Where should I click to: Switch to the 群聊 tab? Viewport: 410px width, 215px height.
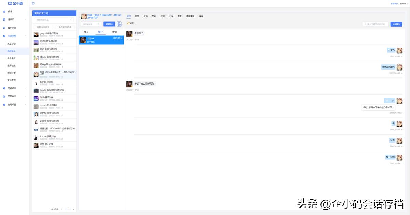coord(115,31)
